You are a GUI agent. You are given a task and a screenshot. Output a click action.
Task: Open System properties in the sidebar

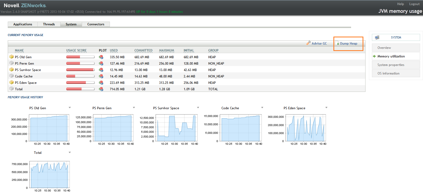tap(391, 65)
